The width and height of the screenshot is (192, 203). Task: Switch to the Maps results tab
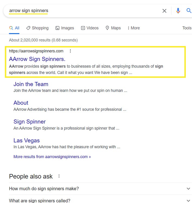pyautogui.click(x=113, y=28)
